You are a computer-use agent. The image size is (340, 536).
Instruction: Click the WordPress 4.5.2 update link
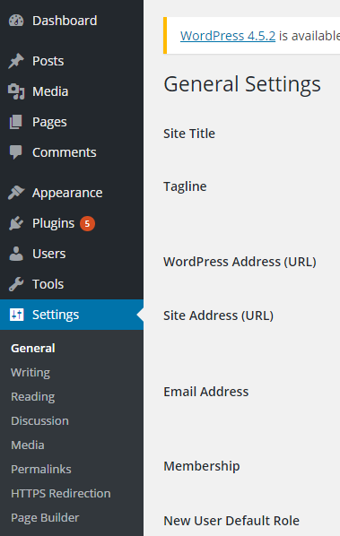click(x=228, y=36)
